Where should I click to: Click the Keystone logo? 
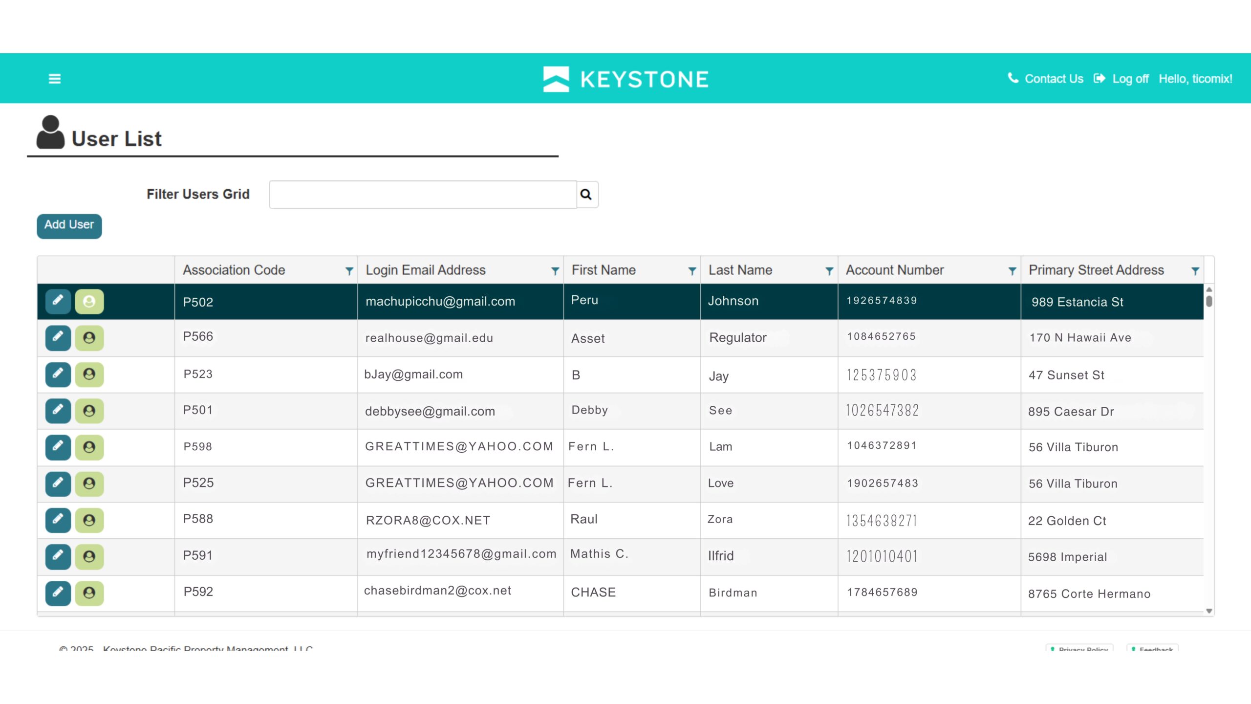click(x=625, y=79)
